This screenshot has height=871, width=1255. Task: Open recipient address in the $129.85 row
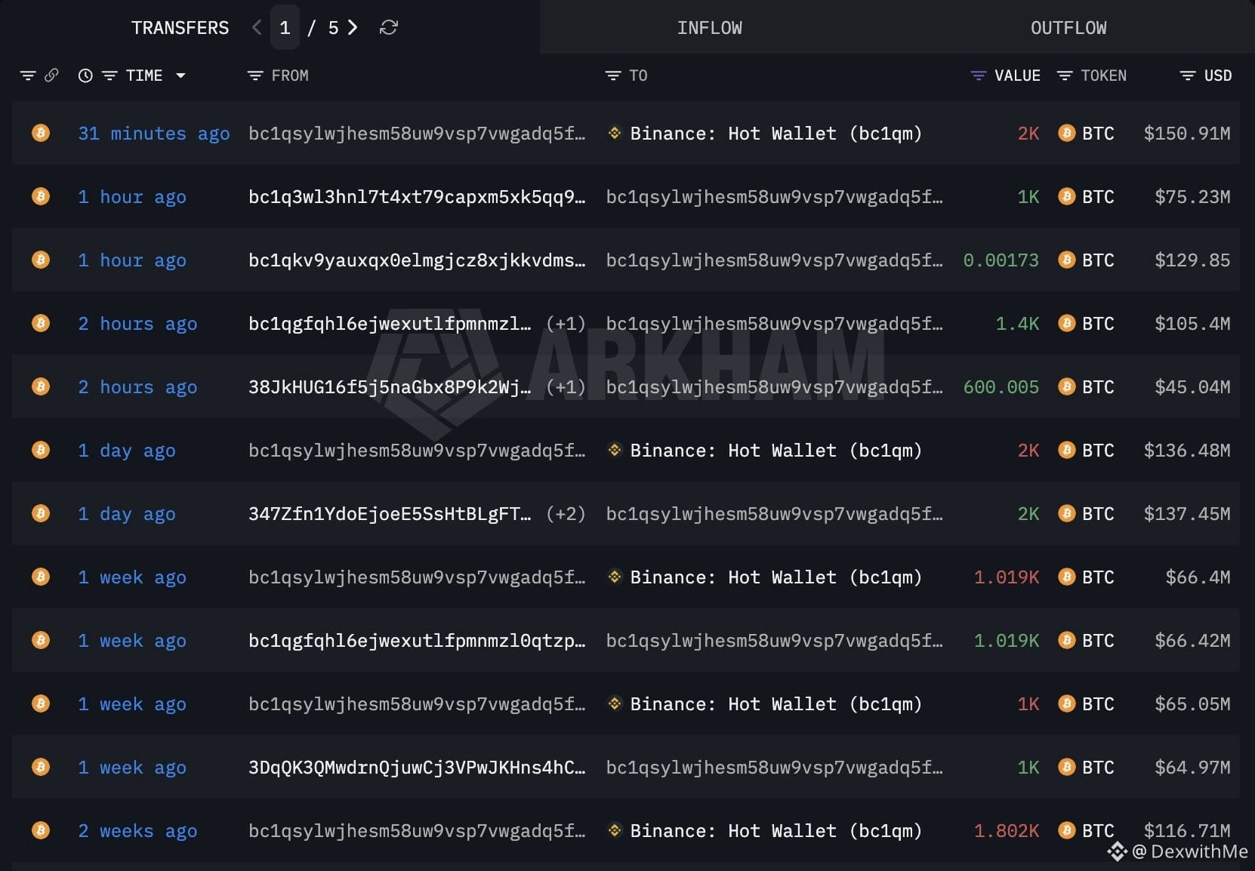tap(775, 260)
